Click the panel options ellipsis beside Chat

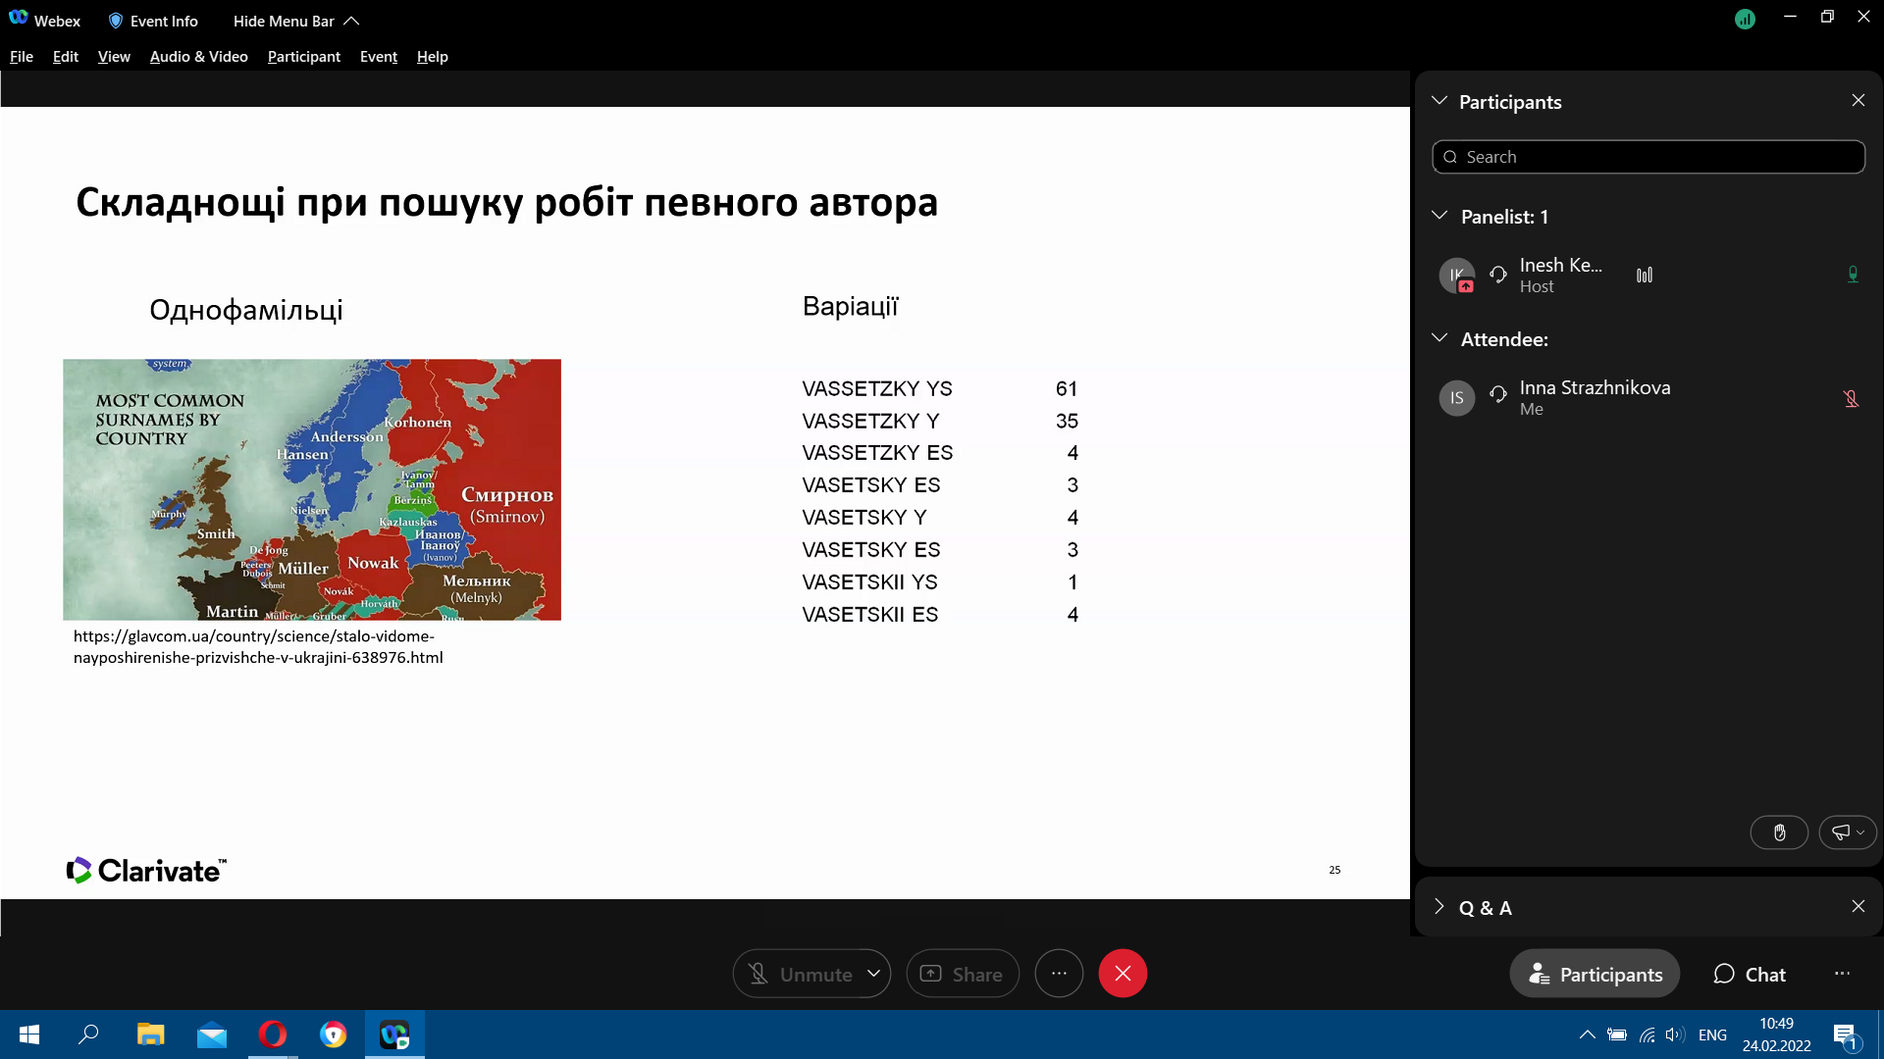pyautogui.click(x=1842, y=974)
